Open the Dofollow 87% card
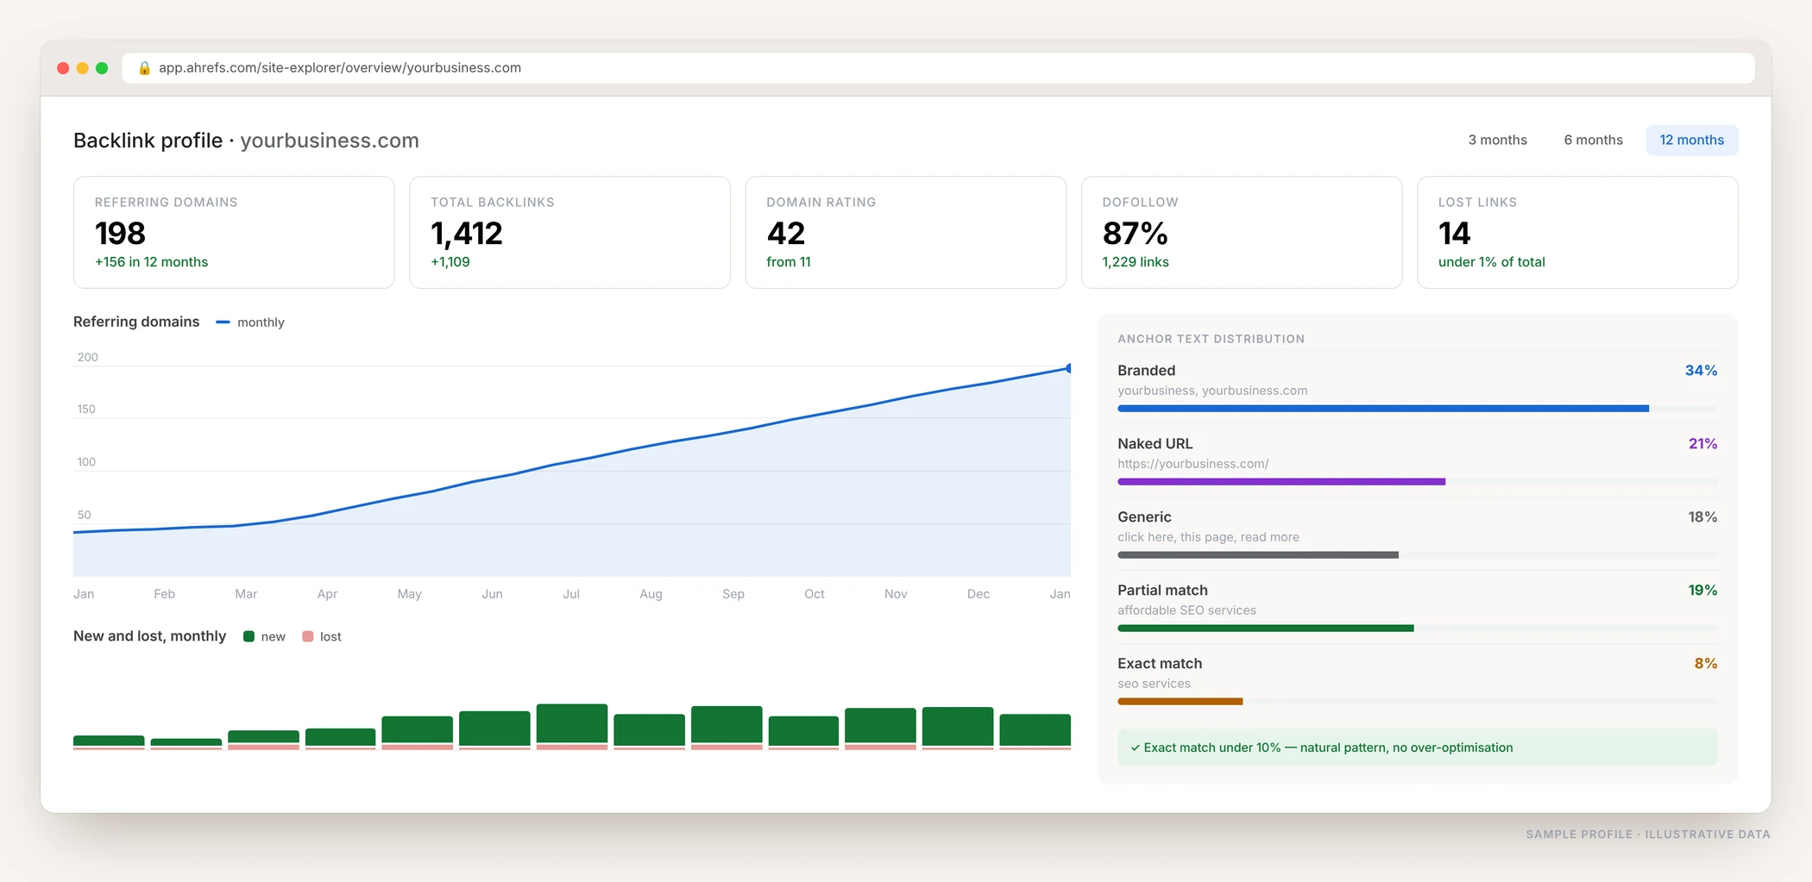1812x882 pixels. tap(1241, 232)
